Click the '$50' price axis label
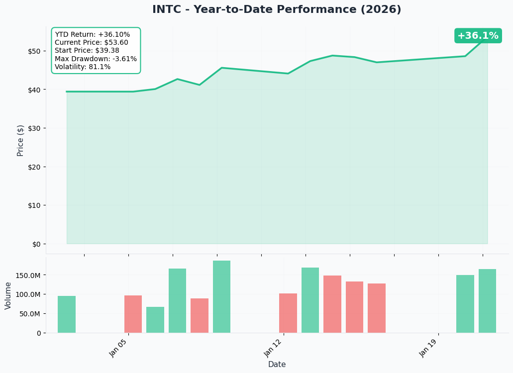Image resolution: width=513 pixels, height=373 pixels. point(34,51)
